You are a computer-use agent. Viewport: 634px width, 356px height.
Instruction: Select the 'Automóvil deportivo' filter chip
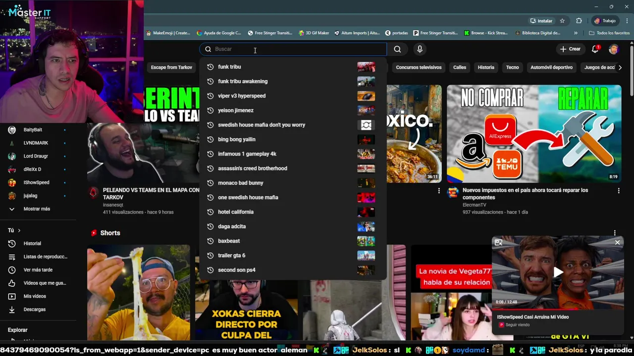(x=551, y=67)
